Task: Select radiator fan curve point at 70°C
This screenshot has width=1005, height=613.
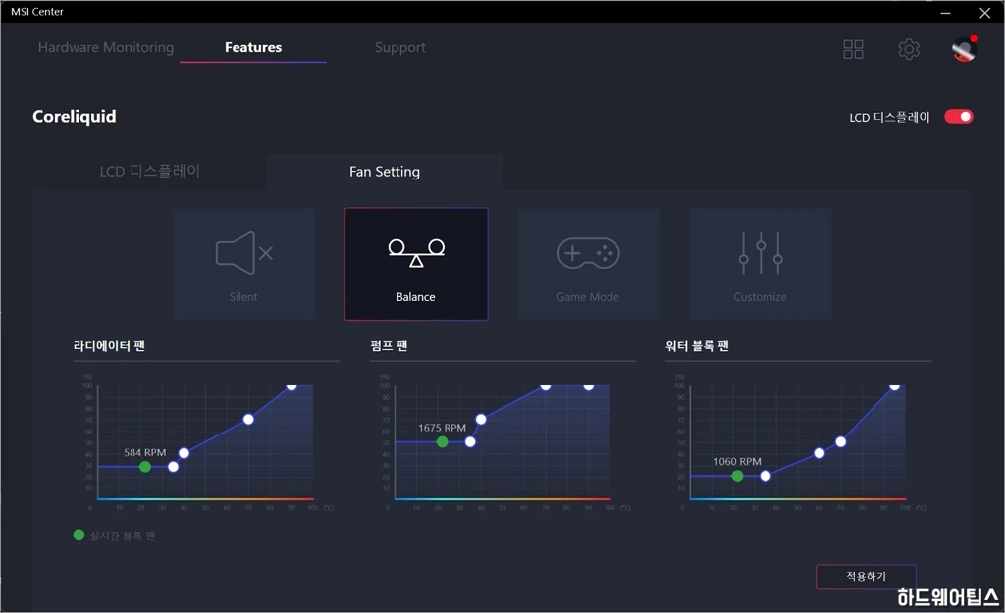Action: pyautogui.click(x=248, y=420)
